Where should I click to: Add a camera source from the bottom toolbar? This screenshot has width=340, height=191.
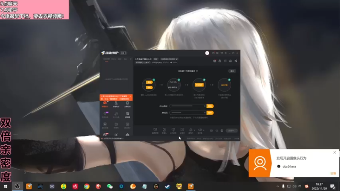point(164,131)
